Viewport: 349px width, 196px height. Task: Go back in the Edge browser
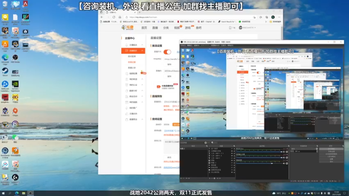tap(102, 17)
